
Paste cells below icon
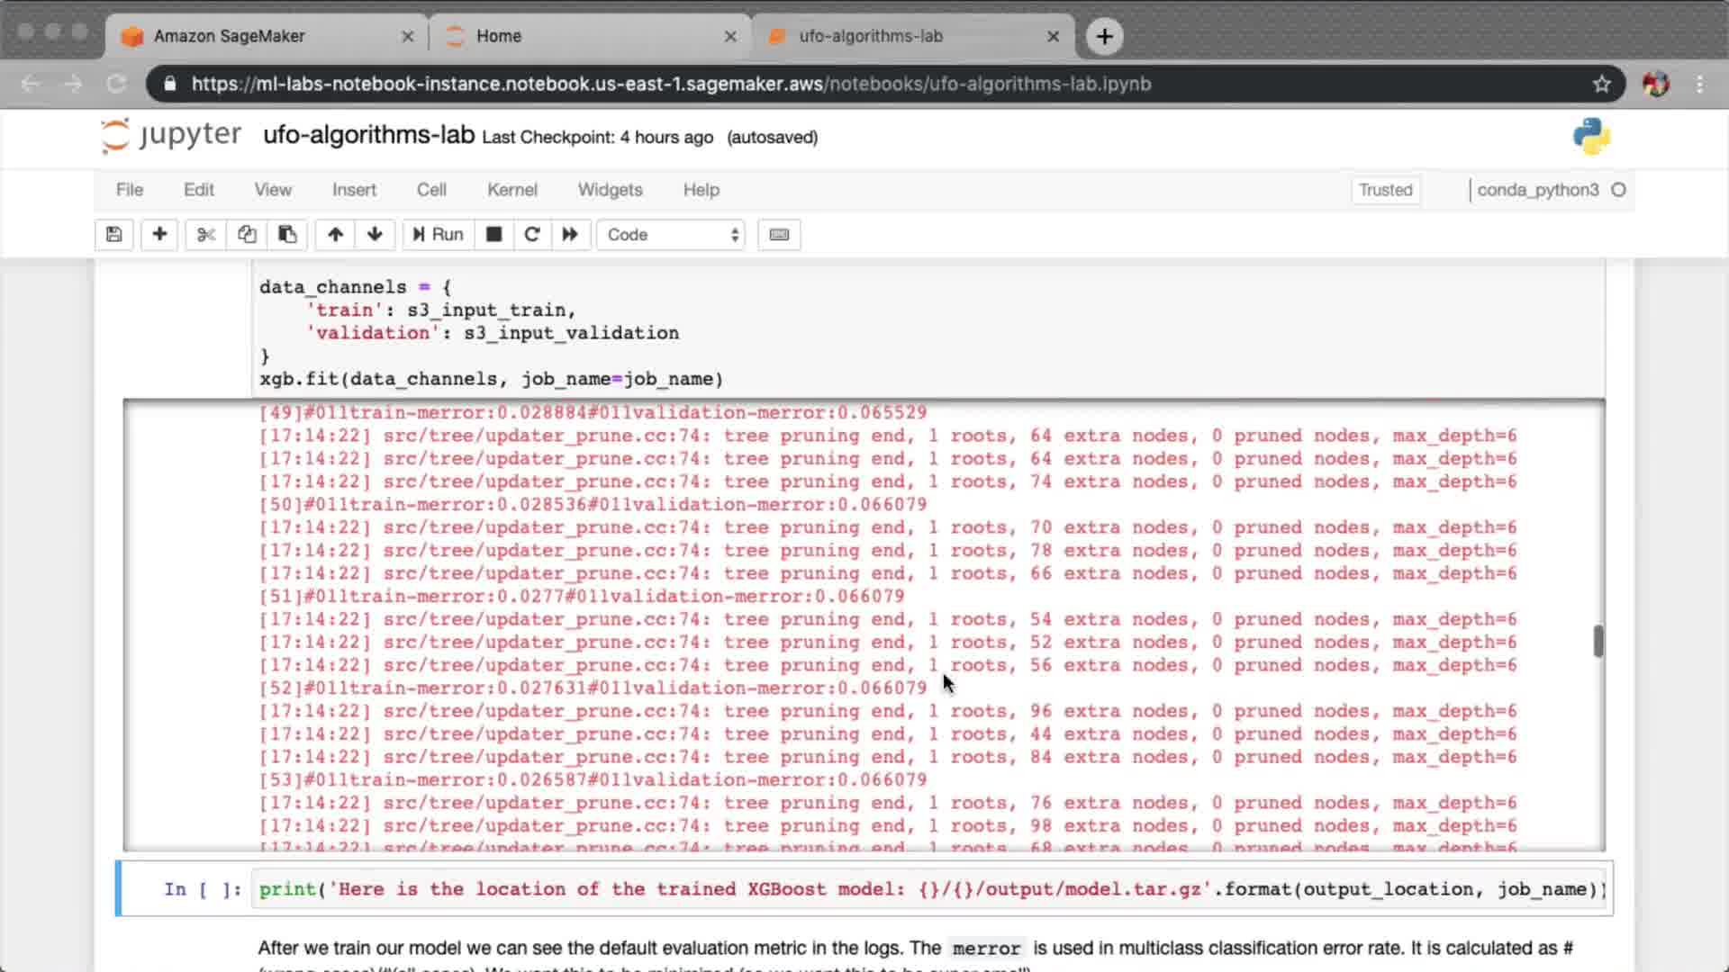coord(287,235)
